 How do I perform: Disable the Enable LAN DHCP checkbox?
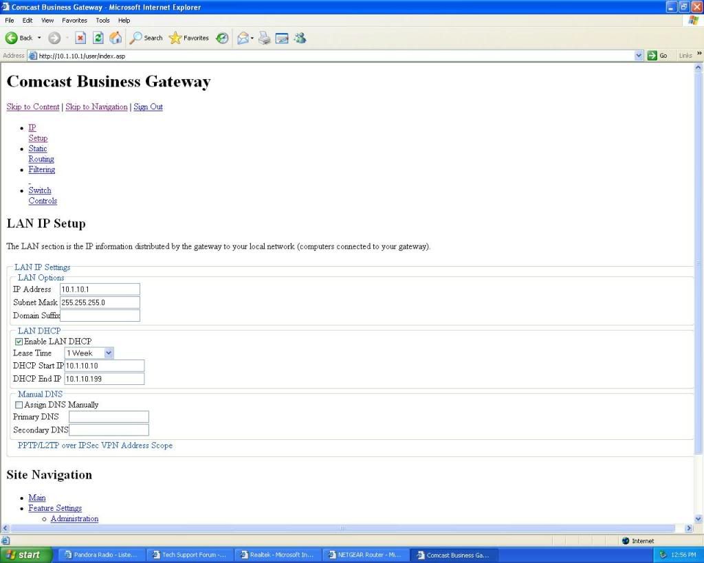tap(19, 342)
